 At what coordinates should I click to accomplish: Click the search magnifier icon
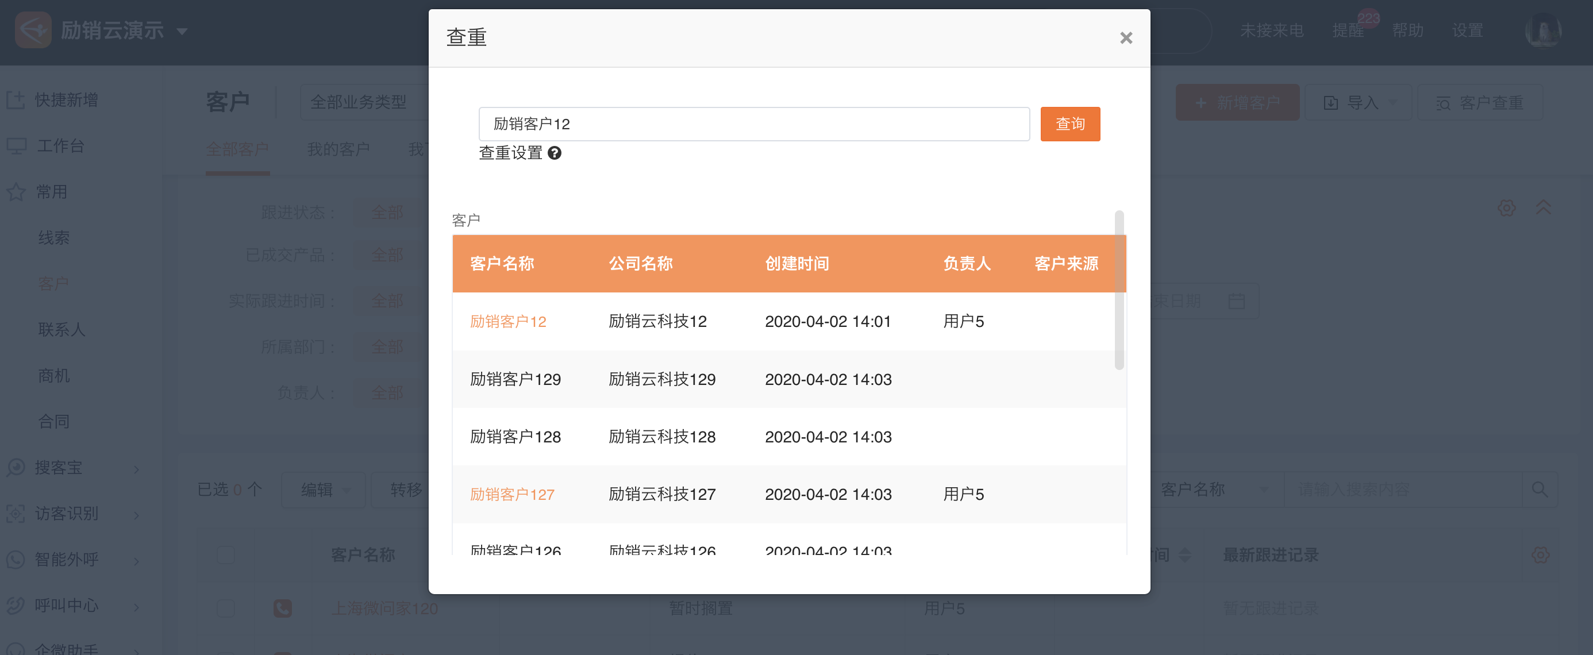pyautogui.click(x=1539, y=490)
